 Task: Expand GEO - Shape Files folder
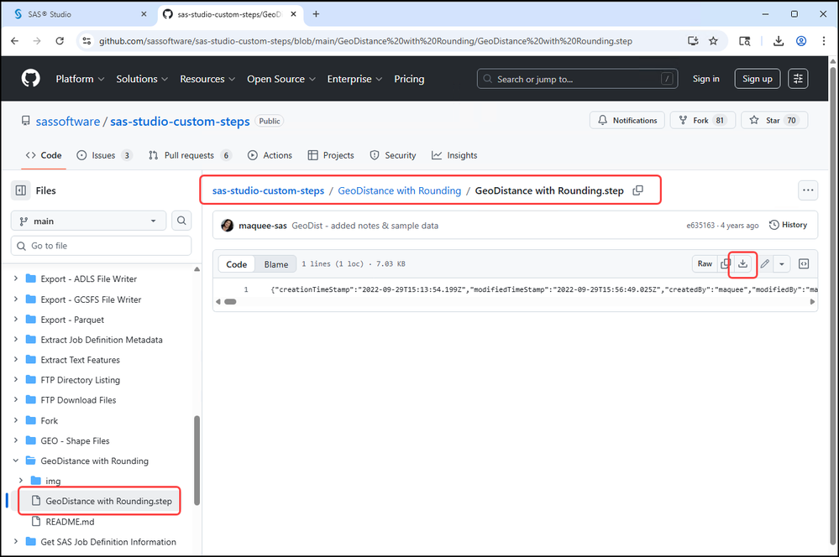pos(15,440)
